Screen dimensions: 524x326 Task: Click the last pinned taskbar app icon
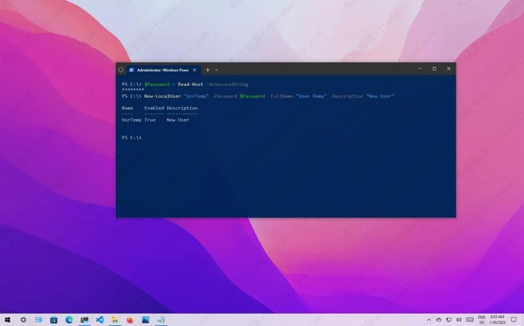coord(161,320)
